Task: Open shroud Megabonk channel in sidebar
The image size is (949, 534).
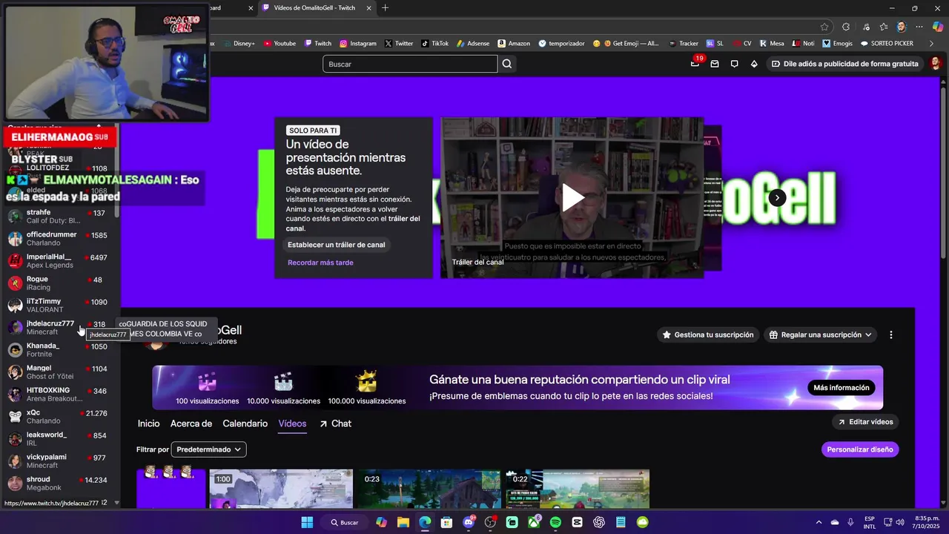Action: tap(59, 484)
